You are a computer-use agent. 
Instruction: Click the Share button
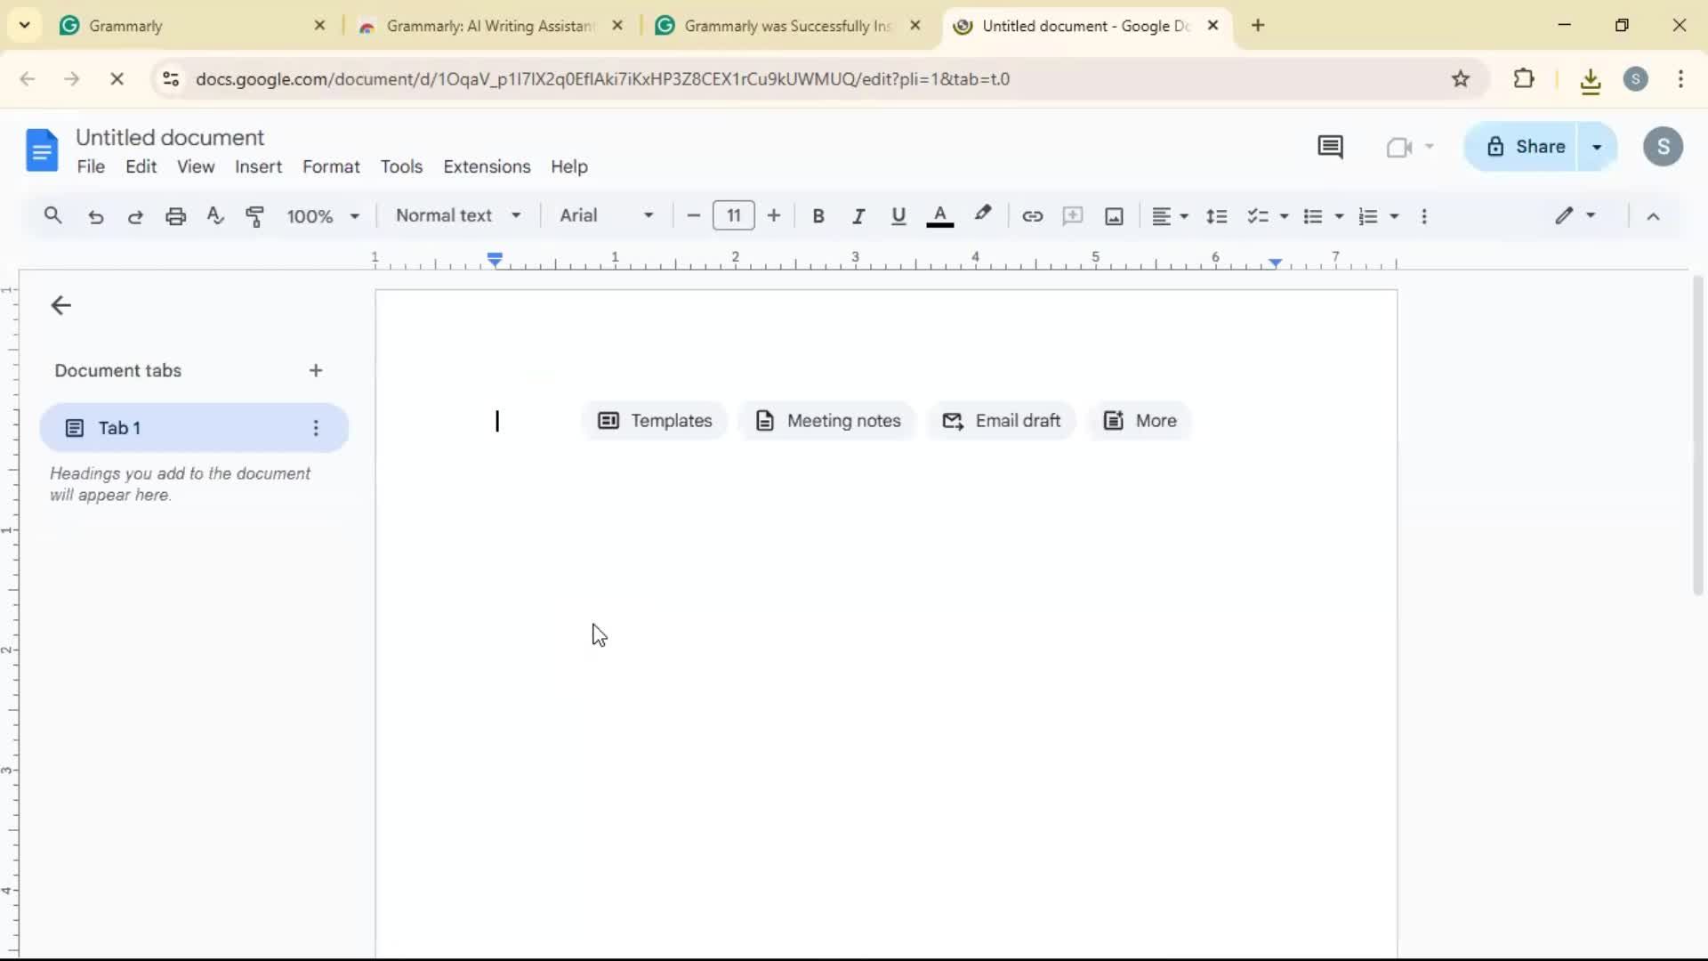pyautogui.click(x=1523, y=147)
